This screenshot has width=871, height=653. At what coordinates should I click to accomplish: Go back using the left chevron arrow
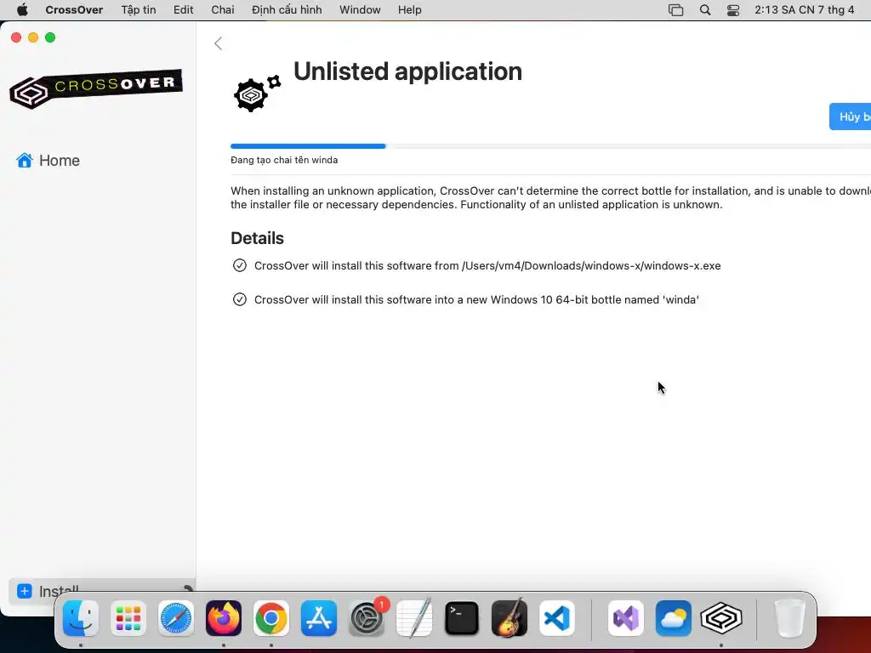tap(219, 43)
